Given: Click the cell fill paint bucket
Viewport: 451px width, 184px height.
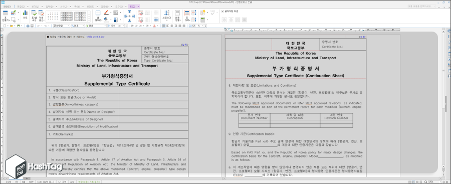Looking at the screenshot, I should (x=106, y=20).
